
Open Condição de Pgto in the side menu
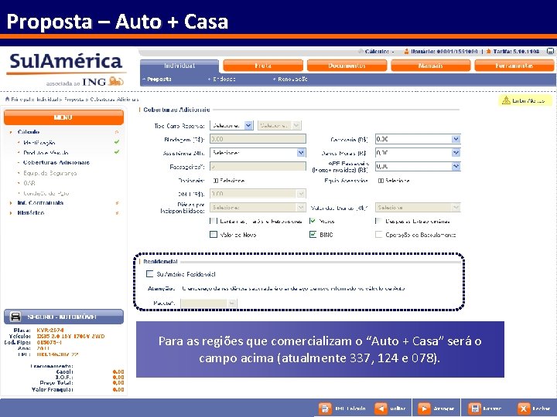(46, 193)
